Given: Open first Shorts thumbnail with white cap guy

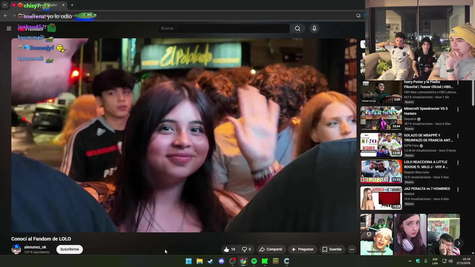Looking at the screenshot, I should pyautogui.click(x=377, y=234).
